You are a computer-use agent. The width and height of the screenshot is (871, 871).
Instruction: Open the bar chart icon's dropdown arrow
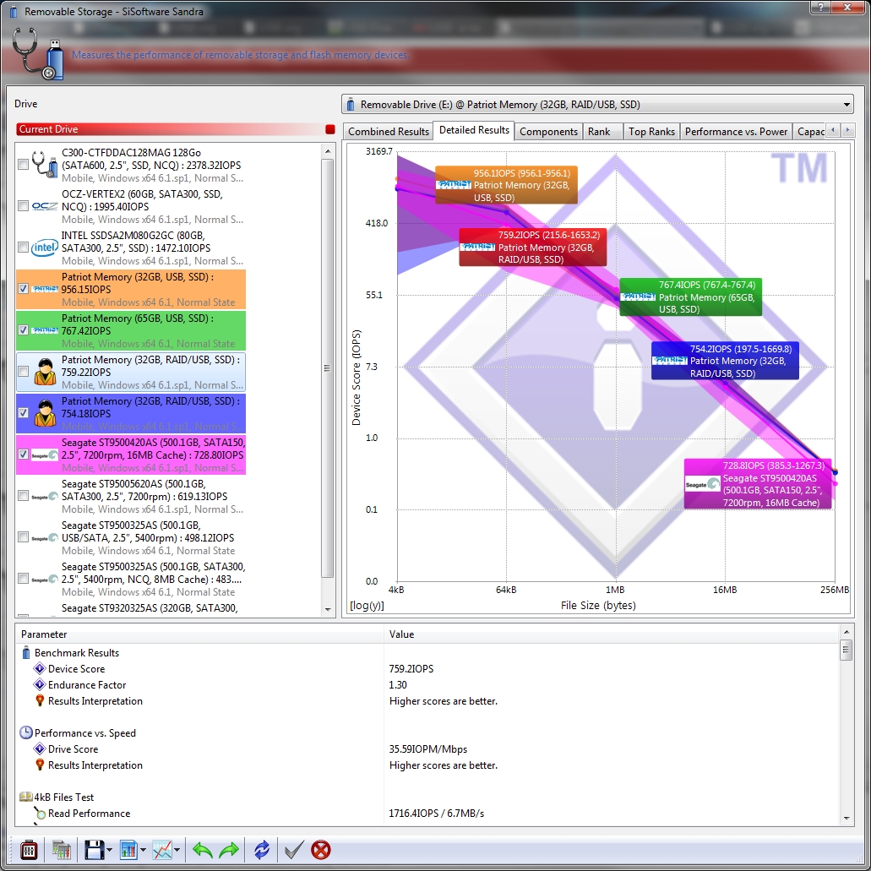coord(143,850)
